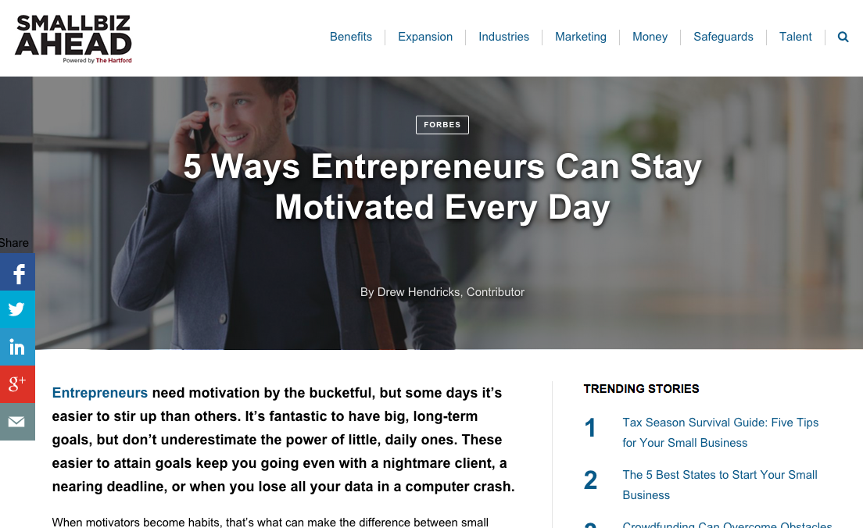This screenshot has height=528, width=863.
Task: Open the Benefits menu item
Action: (x=350, y=37)
